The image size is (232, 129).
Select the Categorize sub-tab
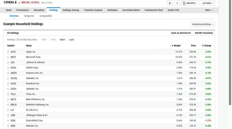coord(29,16)
